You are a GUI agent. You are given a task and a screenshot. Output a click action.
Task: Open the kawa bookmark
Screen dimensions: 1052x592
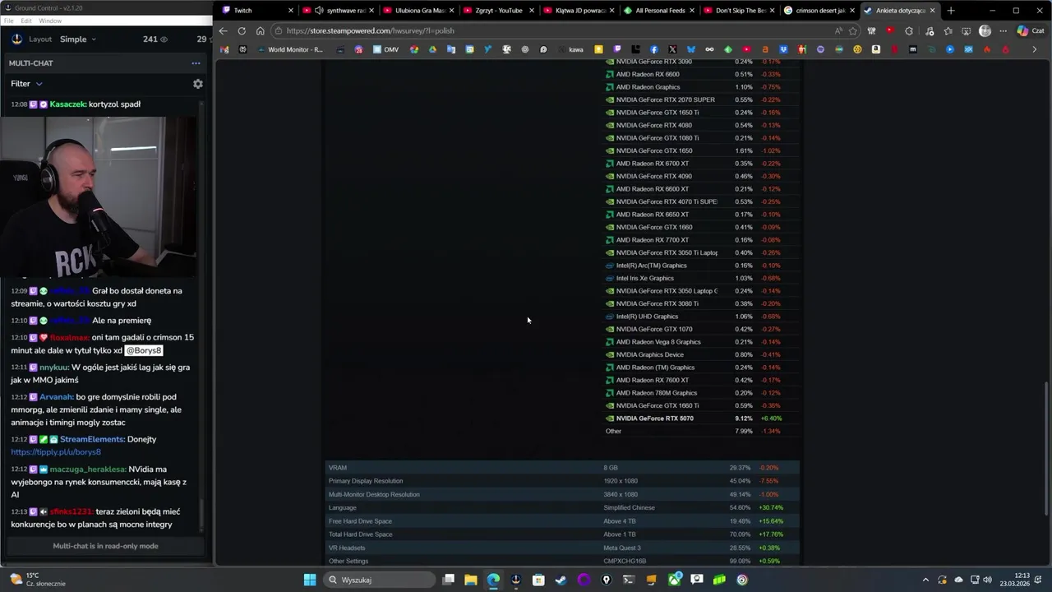point(570,49)
